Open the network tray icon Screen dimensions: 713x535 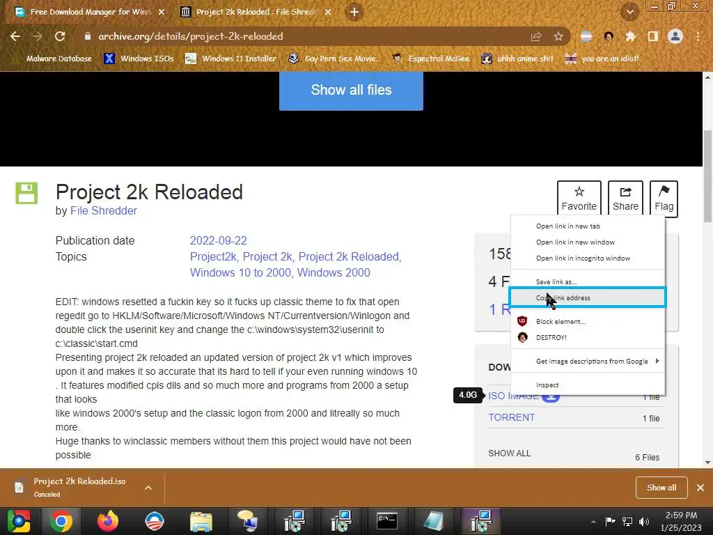(x=627, y=522)
